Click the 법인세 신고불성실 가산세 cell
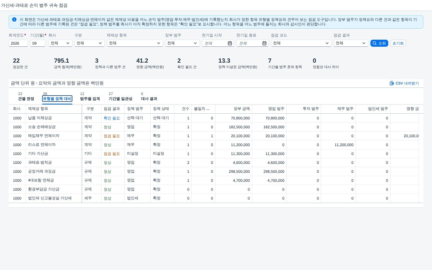This screenshot has width=432, height=270. tap(54, 198)
